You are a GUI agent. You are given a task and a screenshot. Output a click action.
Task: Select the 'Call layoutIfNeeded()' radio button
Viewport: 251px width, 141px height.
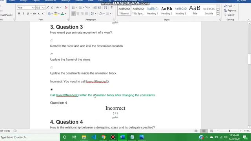(x=51, y=90)
